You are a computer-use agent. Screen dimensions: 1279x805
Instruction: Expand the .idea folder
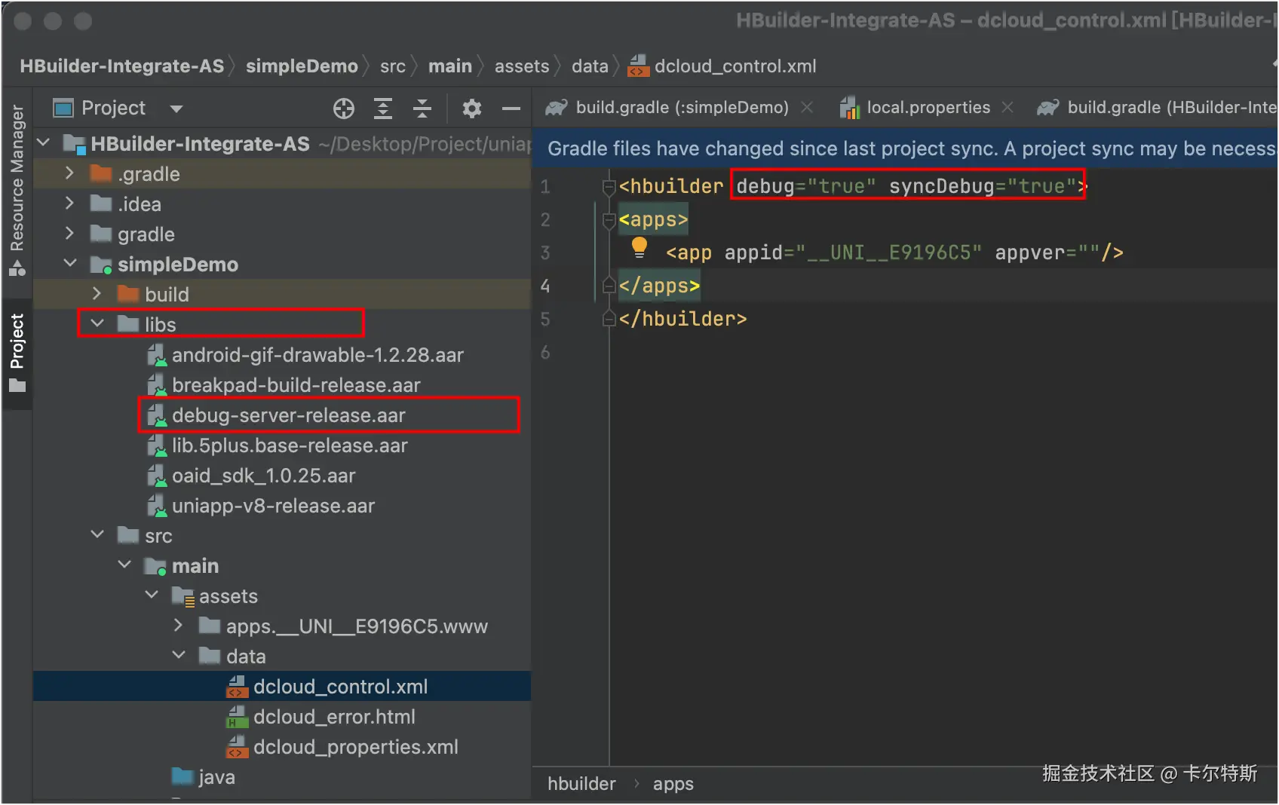click(70, 204)
